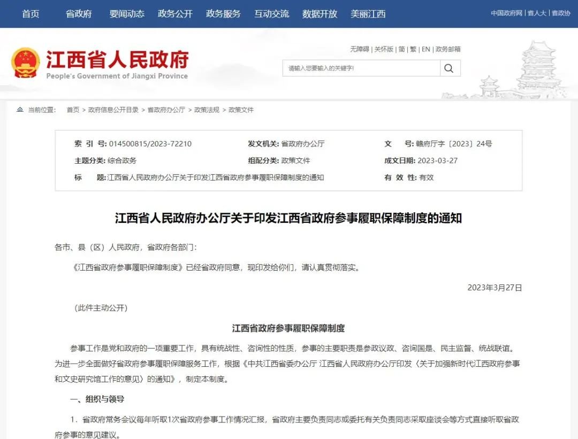Click the text (此件主动公开)

[101, 308]
